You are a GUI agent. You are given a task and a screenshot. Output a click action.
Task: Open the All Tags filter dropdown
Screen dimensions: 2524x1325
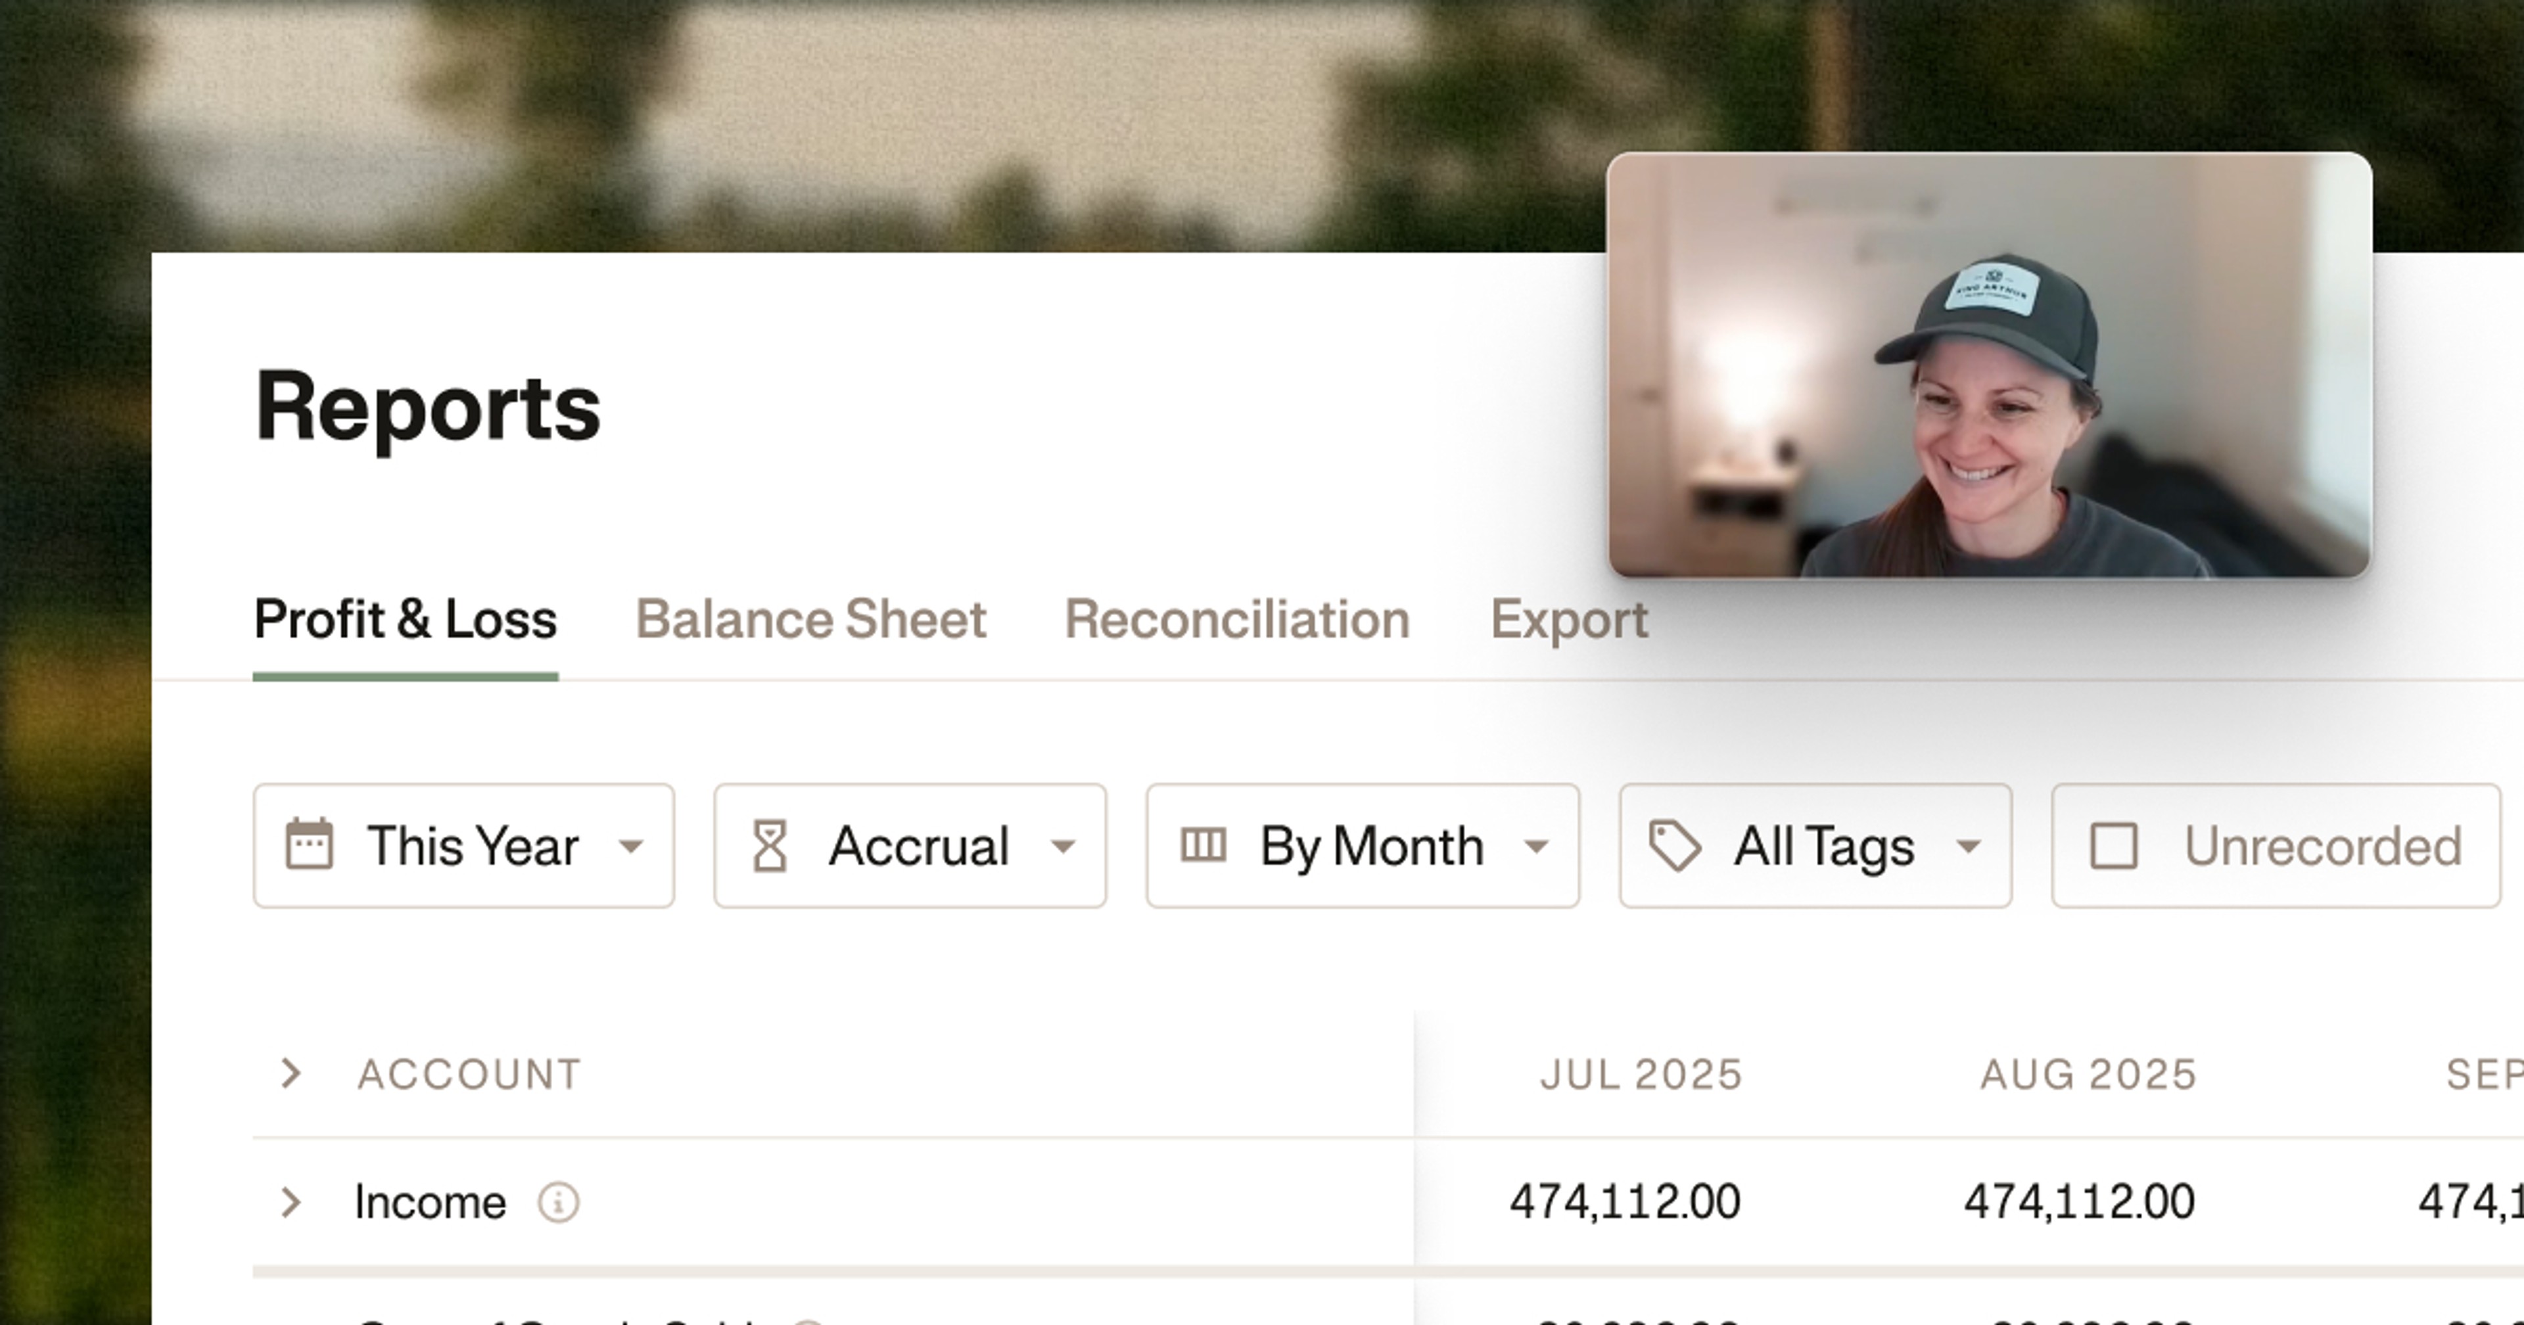click(1815, 846)
